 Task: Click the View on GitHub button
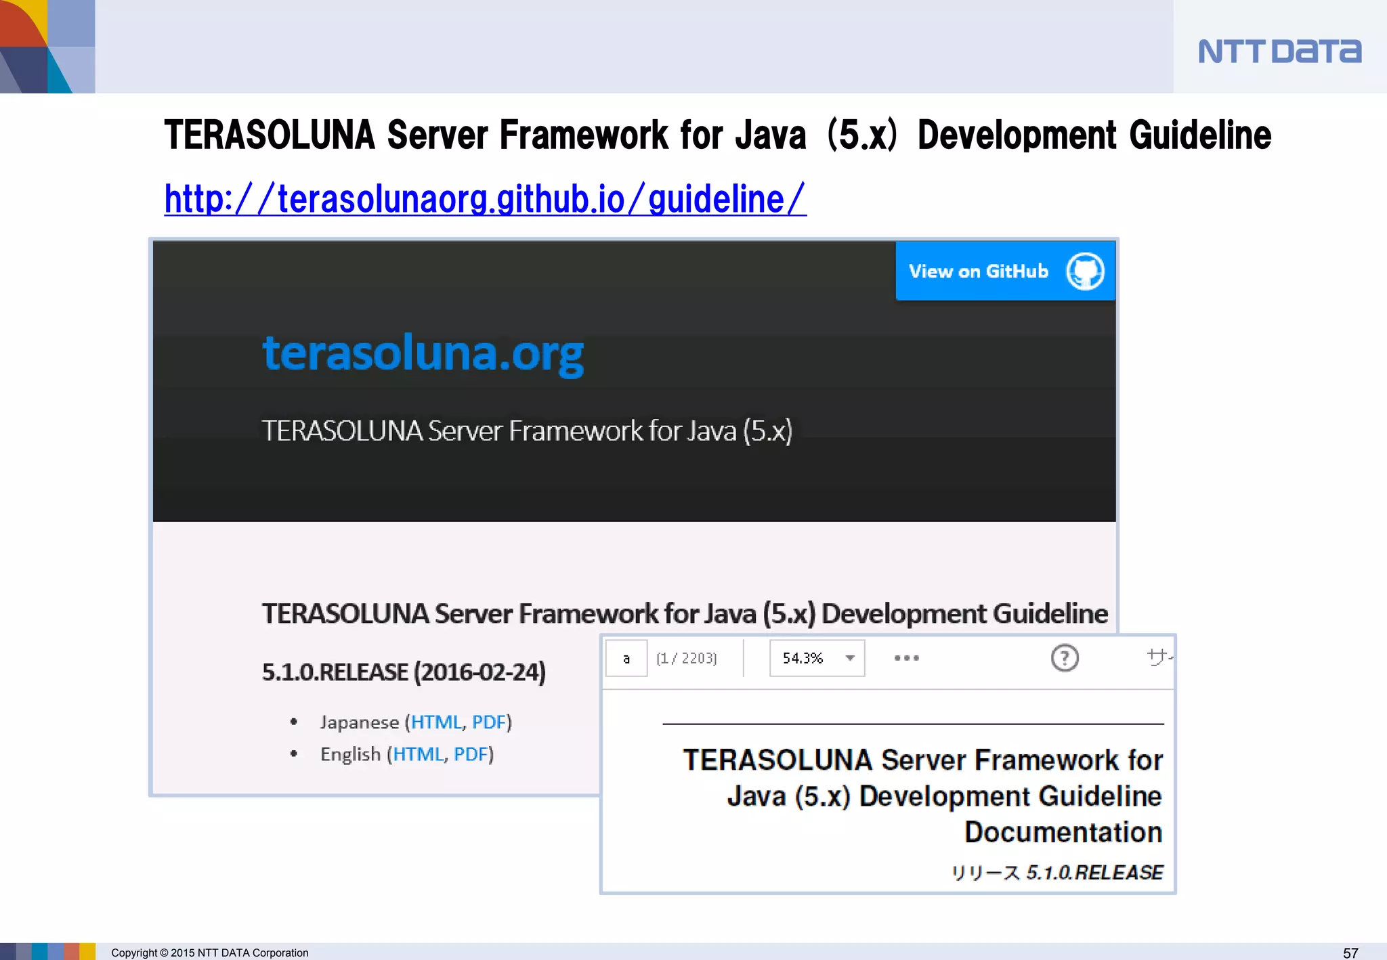click(x=1005, y=271)
